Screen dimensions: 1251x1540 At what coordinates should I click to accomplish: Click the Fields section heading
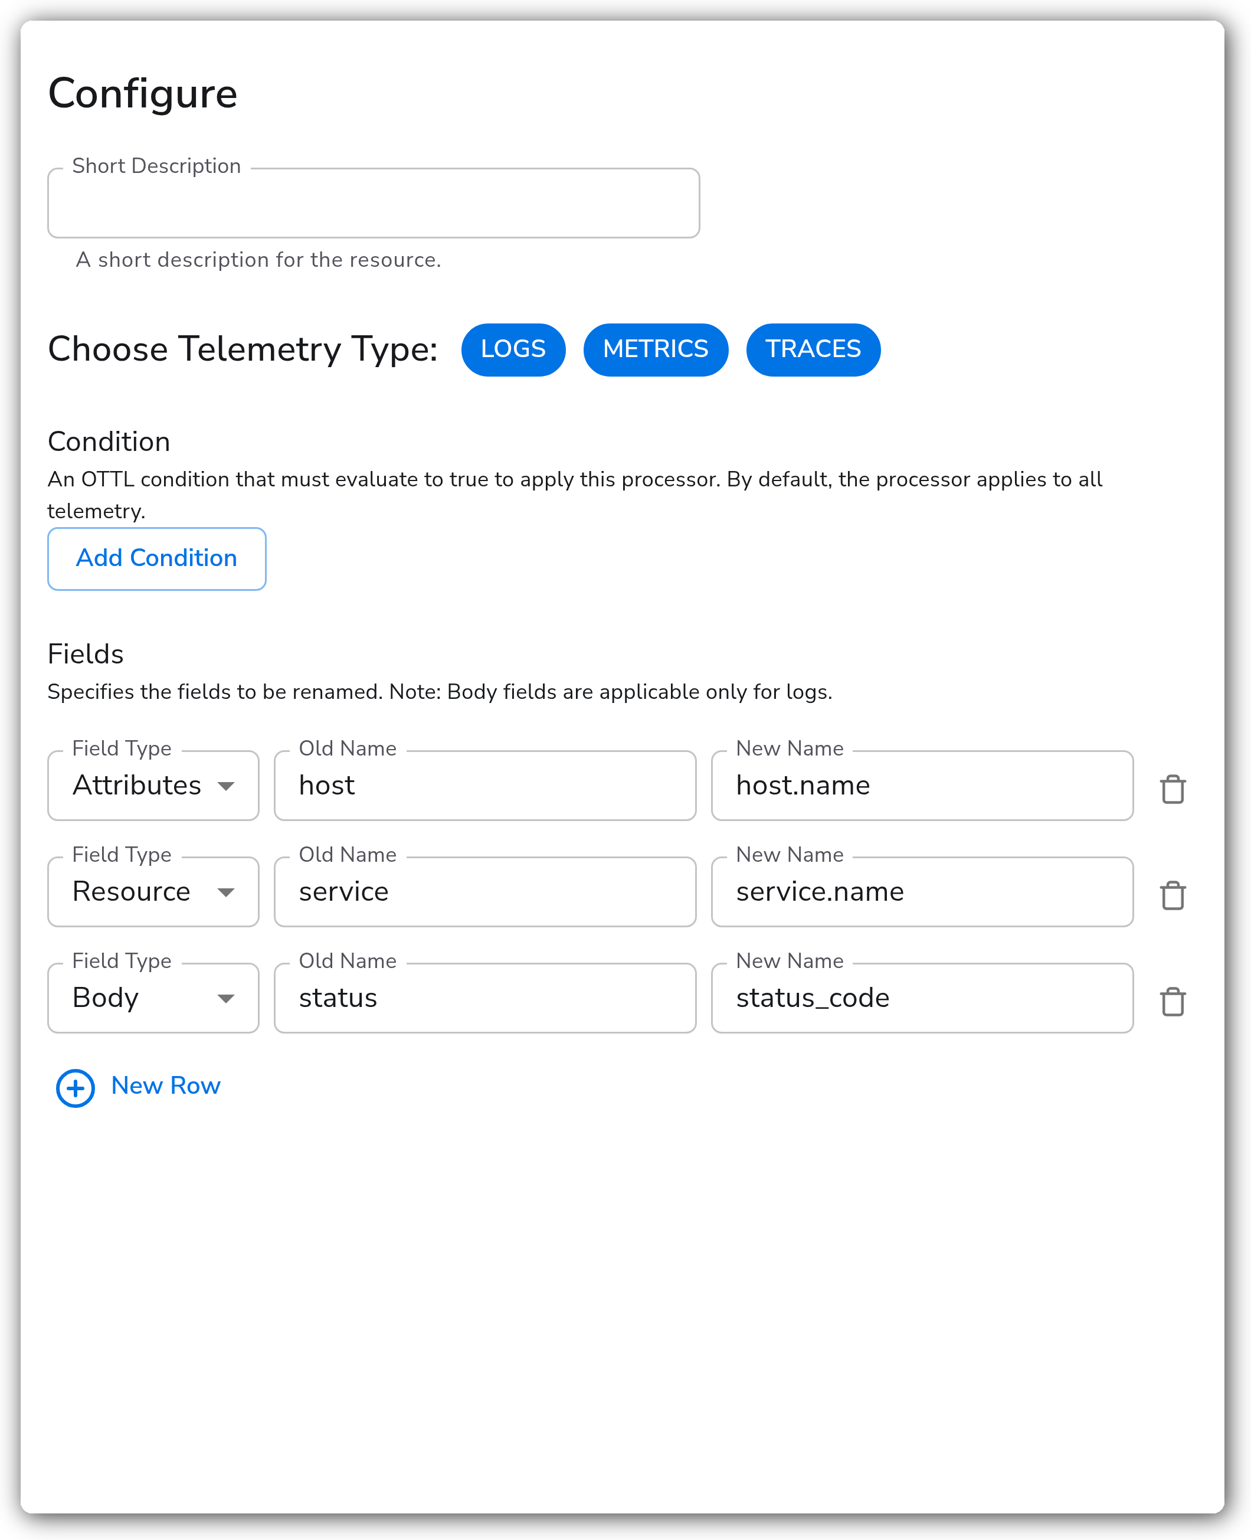(x=86, y=655)
